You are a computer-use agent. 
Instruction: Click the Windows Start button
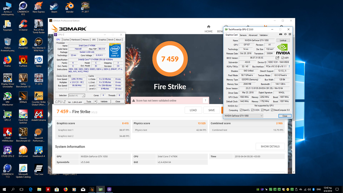coord(5,189)
